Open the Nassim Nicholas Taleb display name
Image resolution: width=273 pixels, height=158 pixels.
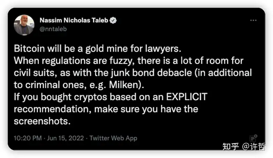pos(73,20)
